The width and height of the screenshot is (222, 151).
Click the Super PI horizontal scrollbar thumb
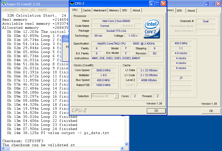pos(8,148)
